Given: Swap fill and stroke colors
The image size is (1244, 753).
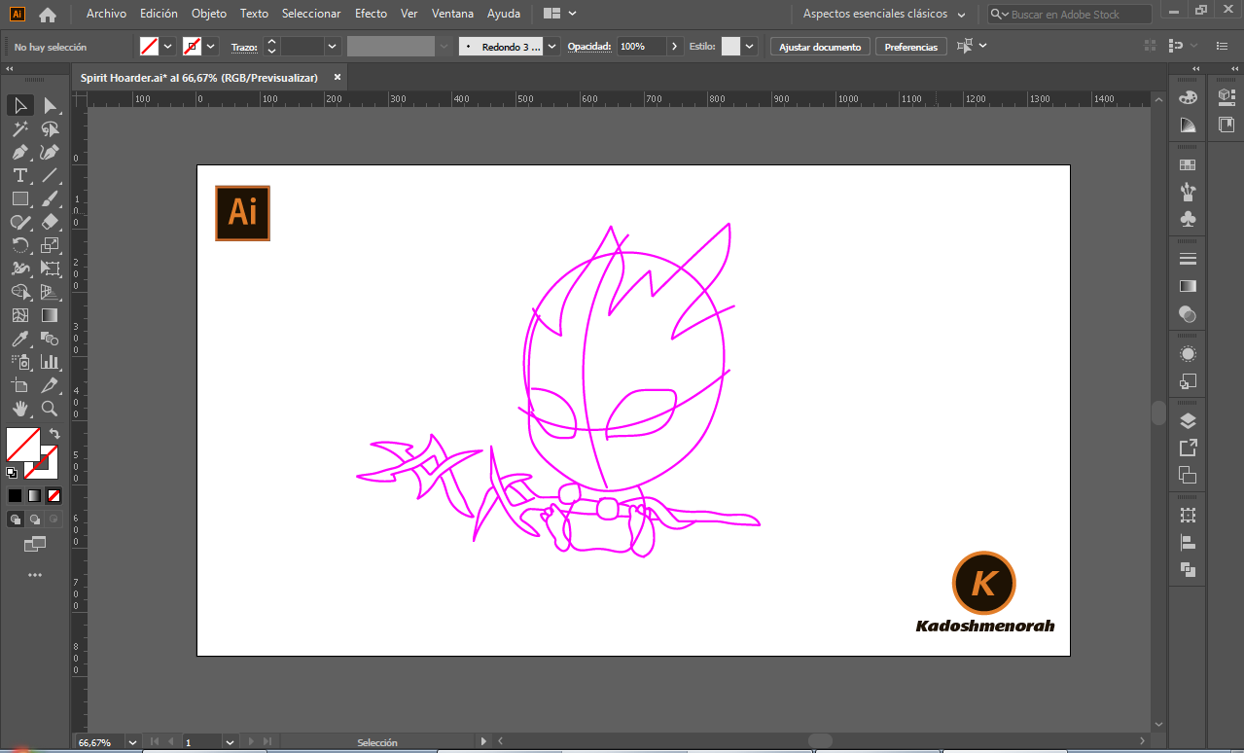Looking at the screenshot, I should tap(54, 434).
